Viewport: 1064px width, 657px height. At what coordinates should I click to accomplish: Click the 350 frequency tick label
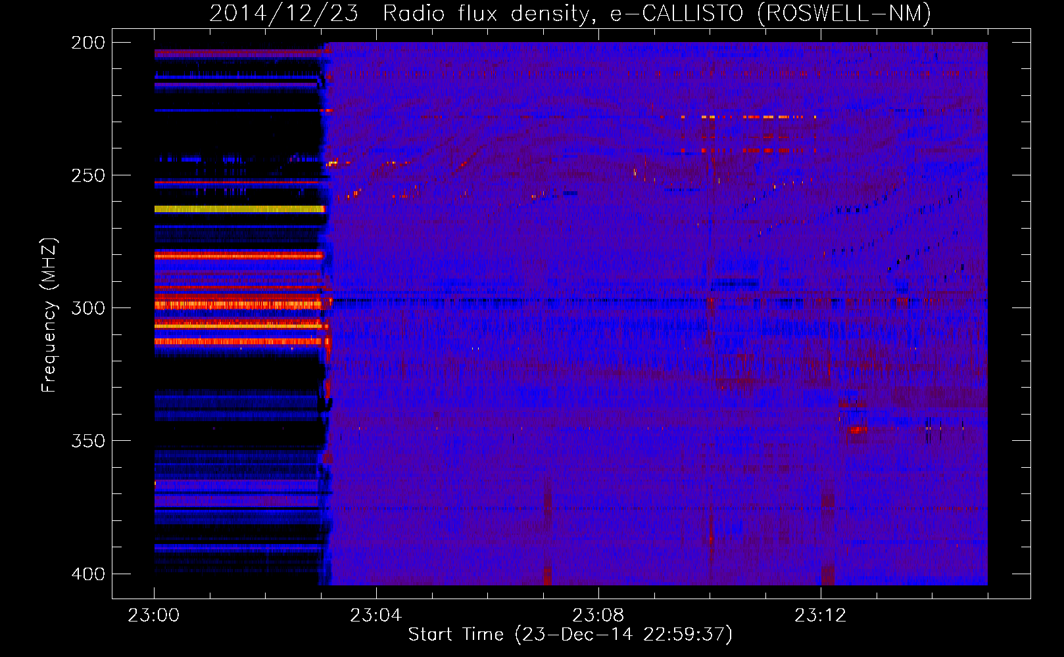88,441
